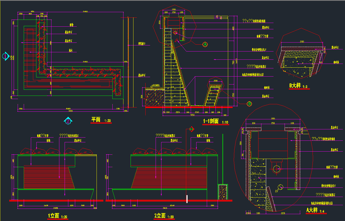Click the cyan elevation marker numbered 1
Viewport: 345px width, 221px height.
coord(5,56)
